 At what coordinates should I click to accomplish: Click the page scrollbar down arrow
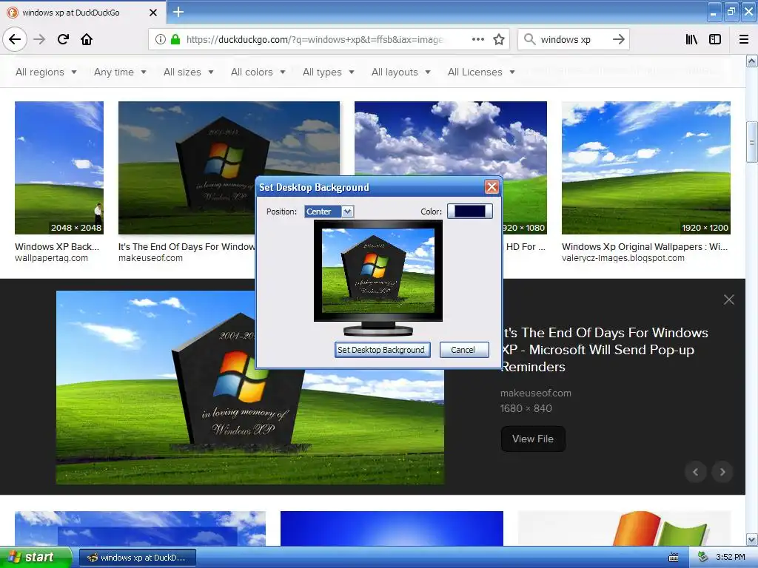[752, 539]
